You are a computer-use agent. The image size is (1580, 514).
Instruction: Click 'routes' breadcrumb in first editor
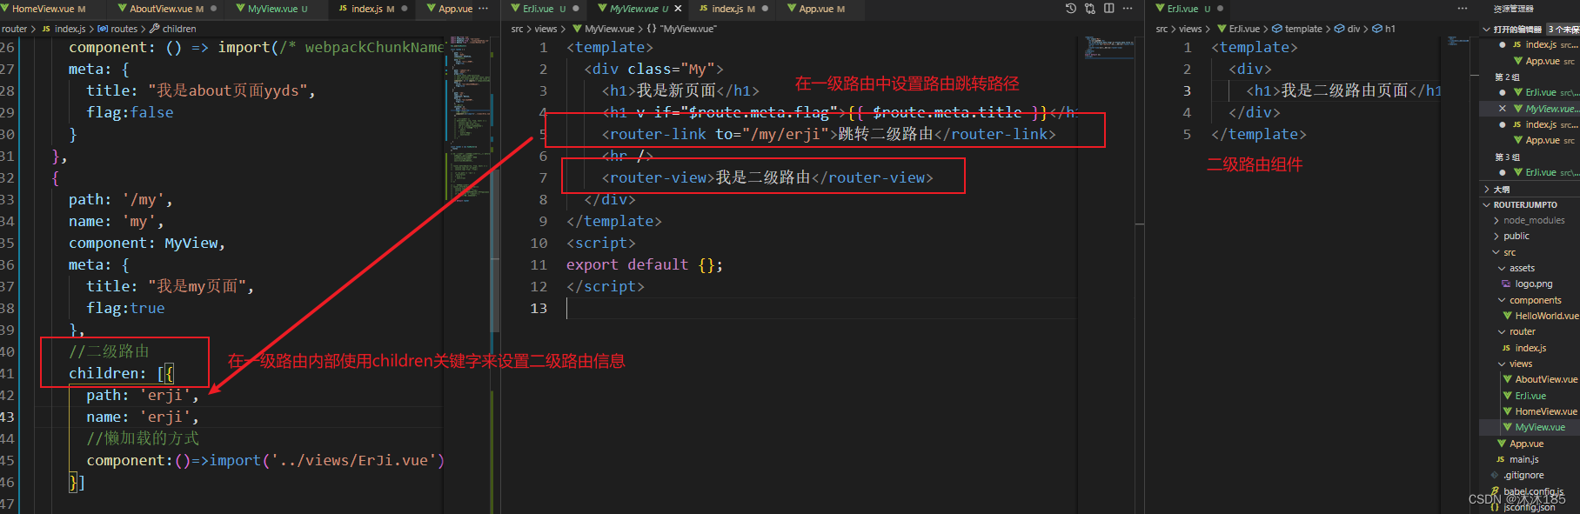pos(118,29)
